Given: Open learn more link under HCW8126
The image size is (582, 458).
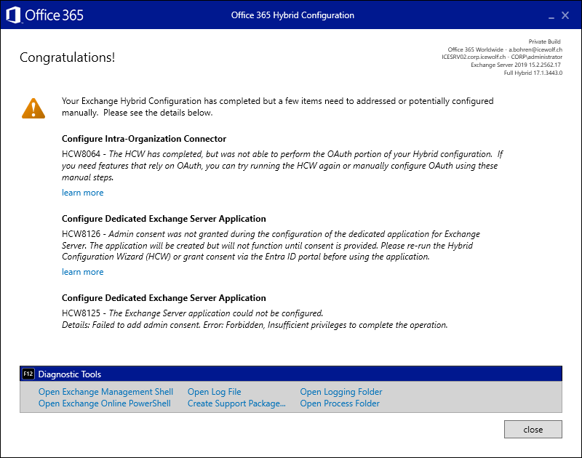Looking at the screenshot, I should click(x=82, y=272).
